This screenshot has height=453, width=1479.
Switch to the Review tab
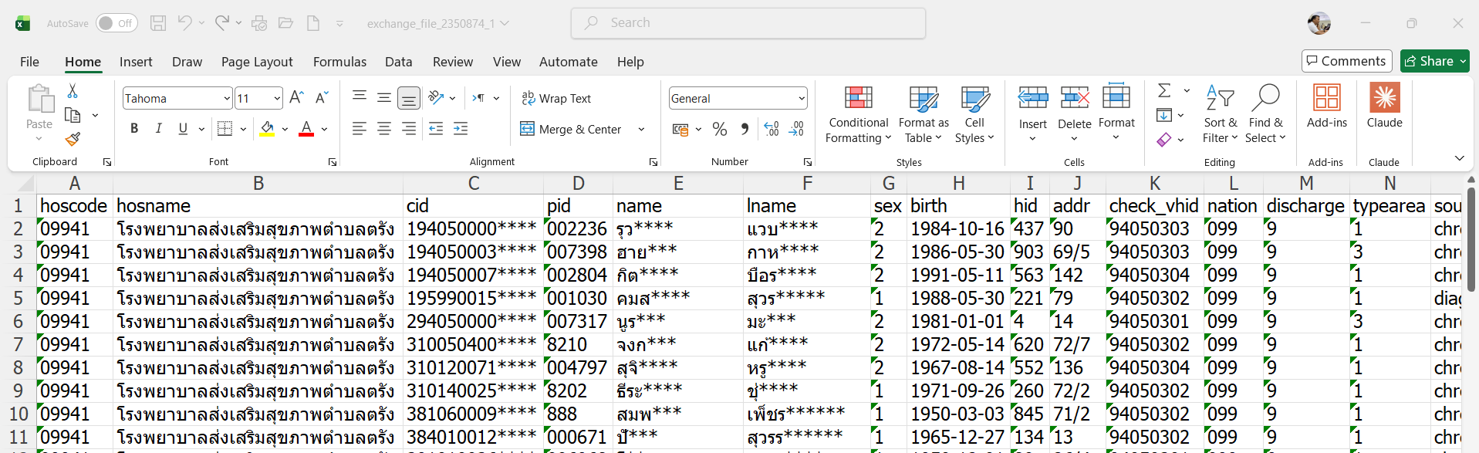[453, 62]
